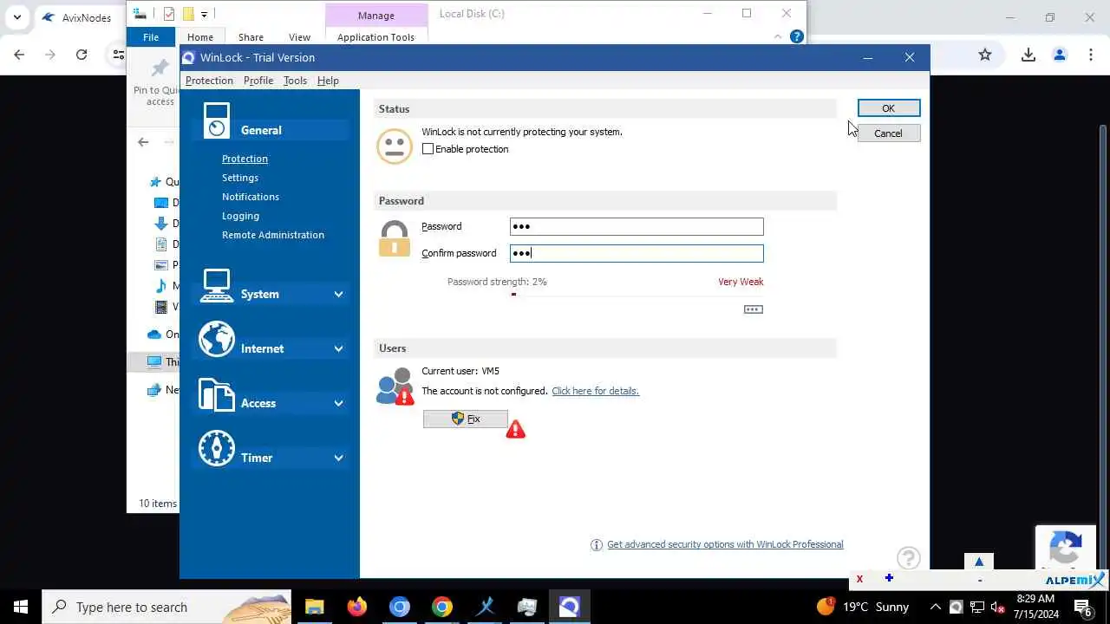Open the Help menu

pos(328,81)
